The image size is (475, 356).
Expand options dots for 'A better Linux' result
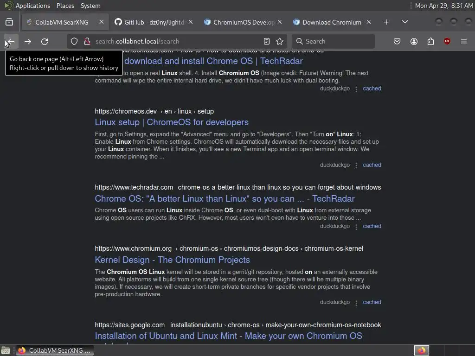(x=356, y=227)
